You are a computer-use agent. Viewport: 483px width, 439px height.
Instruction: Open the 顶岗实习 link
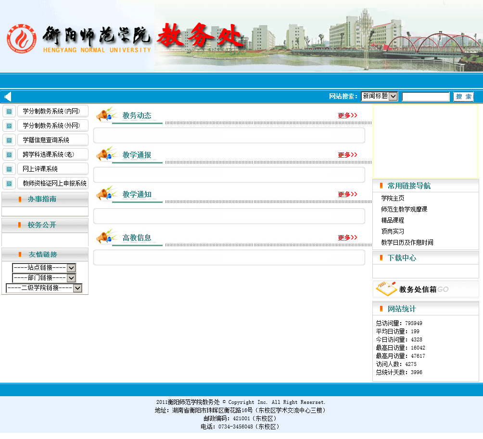393,231
